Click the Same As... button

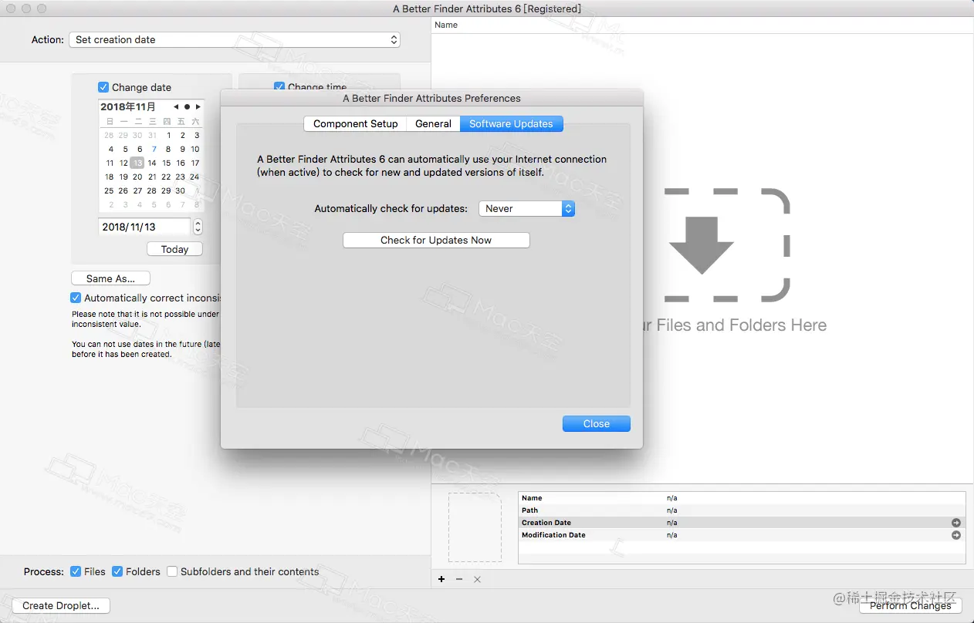click(110, 278)
